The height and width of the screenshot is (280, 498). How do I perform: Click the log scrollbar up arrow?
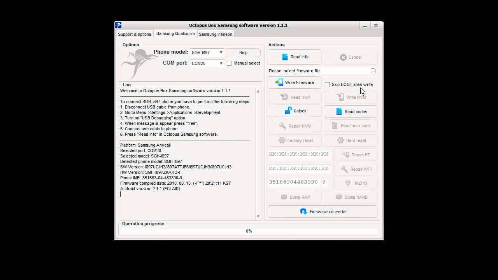pos(258,91)
